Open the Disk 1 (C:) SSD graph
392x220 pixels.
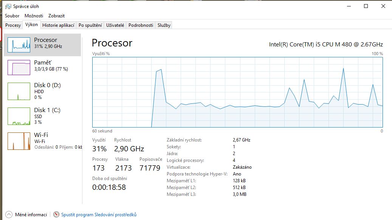tap(19, 116)
